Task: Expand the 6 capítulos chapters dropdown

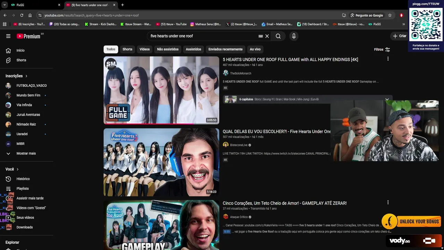Action: pos(387,99)
